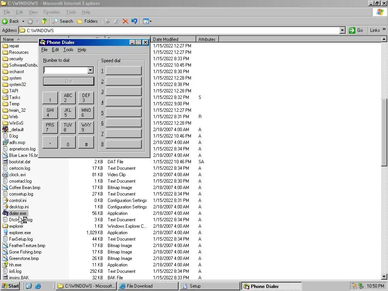The width and height of the screenshot is (388, 291).
Task: Select the _default file icon
Action: (x=5, y=130)
